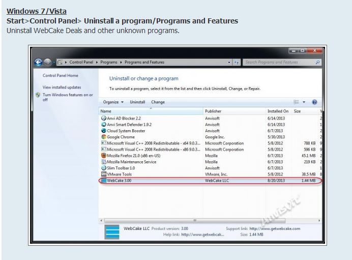Click the WebCake 3.00 row icon

tap(103, 181)
